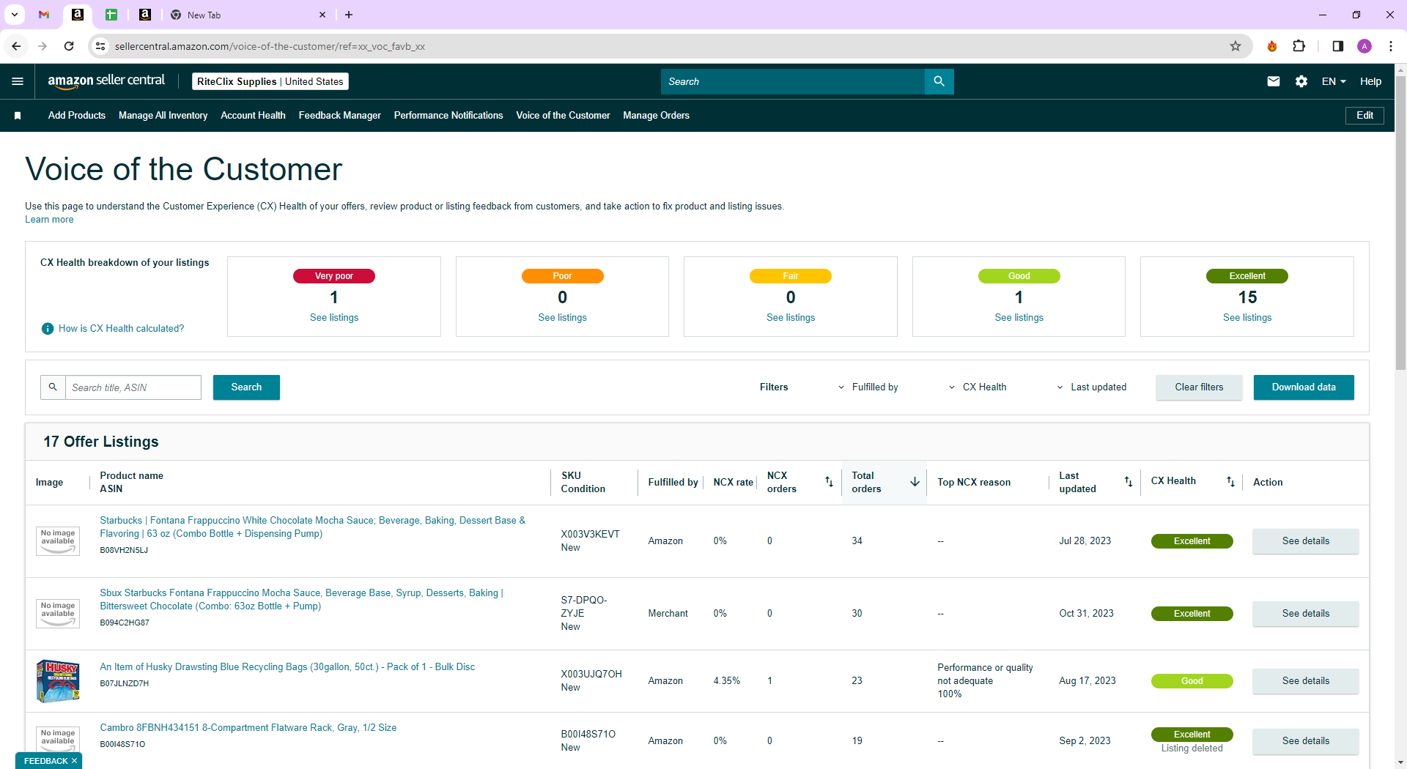
Task: Open Feedback Manager menu item
Action: click(x=339, y=116)
